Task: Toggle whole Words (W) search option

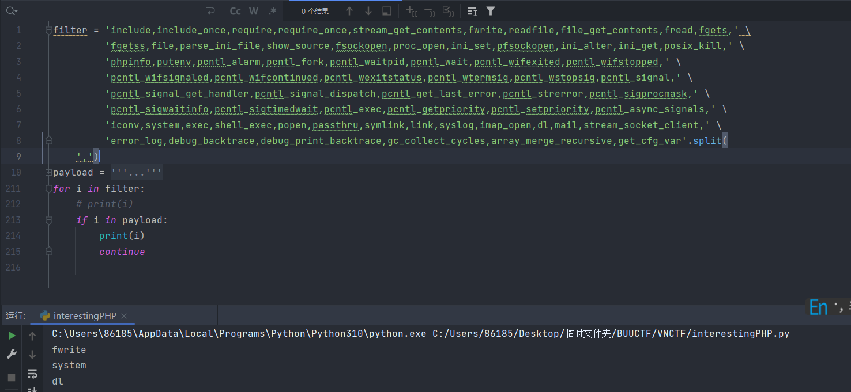Action: coord(254,11)
